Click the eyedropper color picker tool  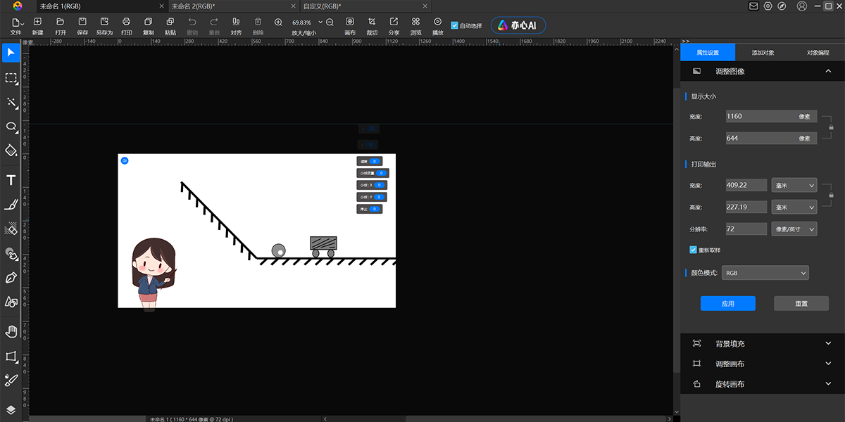(11, 381)
